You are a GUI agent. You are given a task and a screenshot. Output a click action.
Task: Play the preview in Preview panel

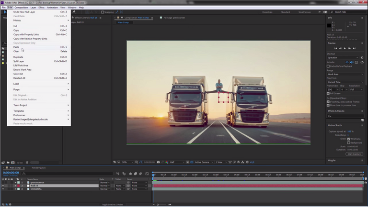[345, 48]
